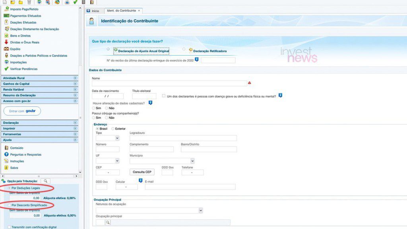
Task: Click the calculator toolbar icon
Action: [83, 2]
